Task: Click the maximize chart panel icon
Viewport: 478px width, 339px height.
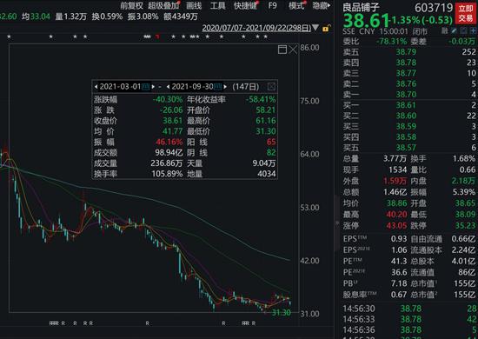Action: pyautogui.click(x=282, y=50)
